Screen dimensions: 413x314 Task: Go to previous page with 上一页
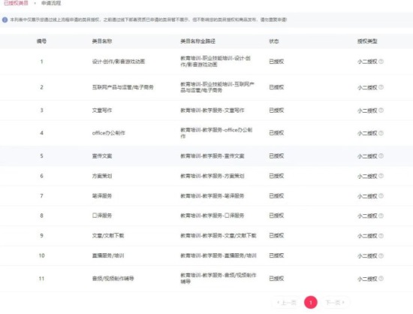(287, 303)
